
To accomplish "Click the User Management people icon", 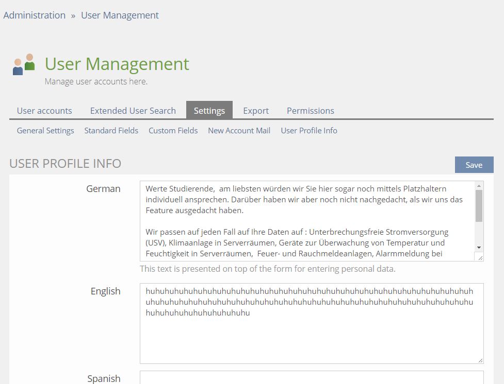I will tap(24, 64).
